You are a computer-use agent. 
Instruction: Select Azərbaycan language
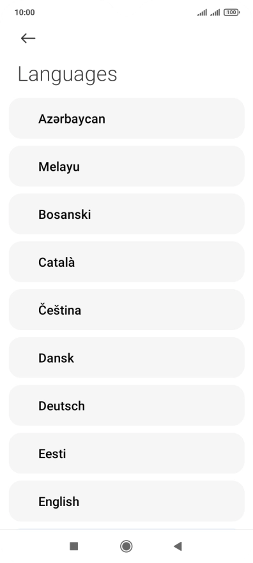coord(126,118)
